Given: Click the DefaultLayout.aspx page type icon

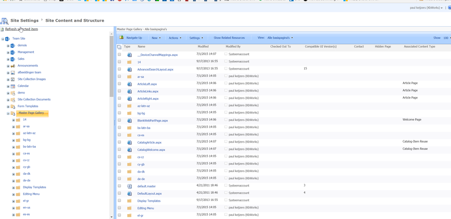Looking at the screenshot, I should (x=130, y=194).
